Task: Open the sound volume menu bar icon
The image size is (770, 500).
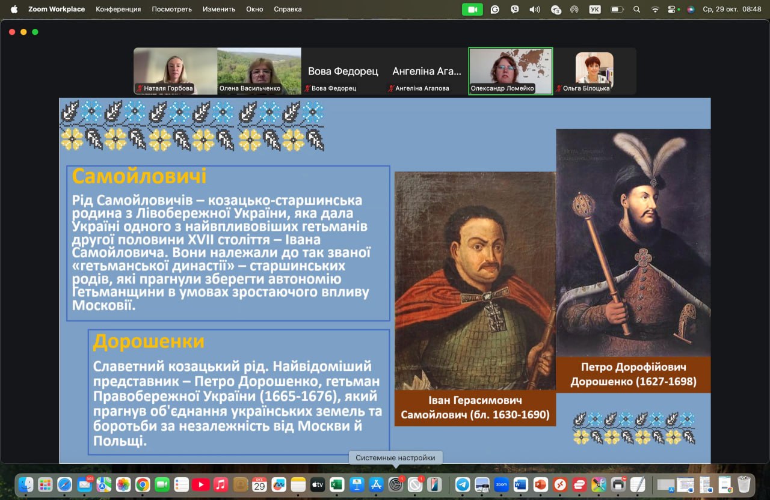Action: tap(534, 10)
